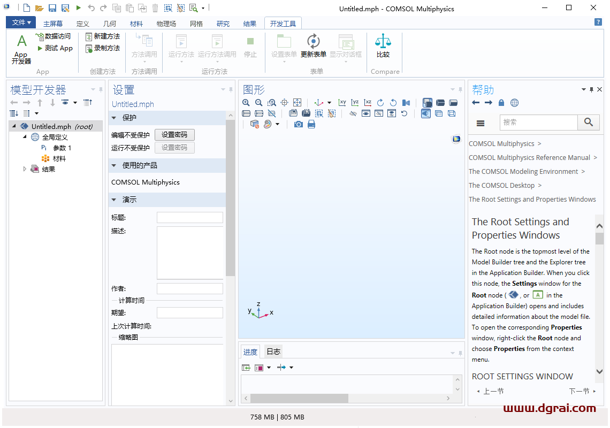The image size is (610, 428).
Task: Collapse the 演示 section
Action: [x=114, y=200]
